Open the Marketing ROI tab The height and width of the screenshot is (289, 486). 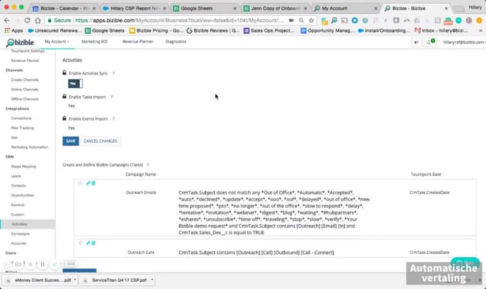pyautogui.click(x=95, y=41)
